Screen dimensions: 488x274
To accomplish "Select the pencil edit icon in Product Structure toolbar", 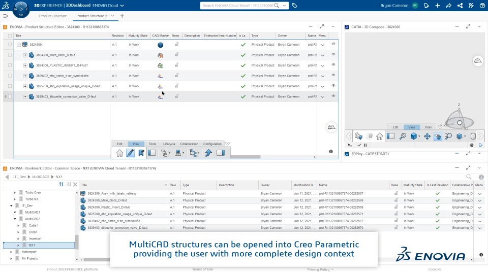I will [x=131, y=153].
